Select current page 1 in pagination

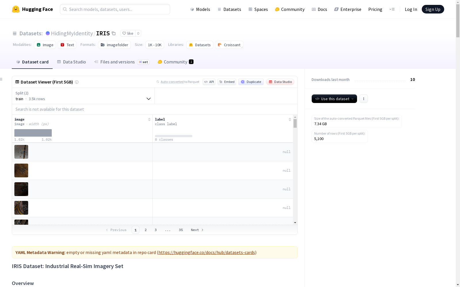click(135, 230)
